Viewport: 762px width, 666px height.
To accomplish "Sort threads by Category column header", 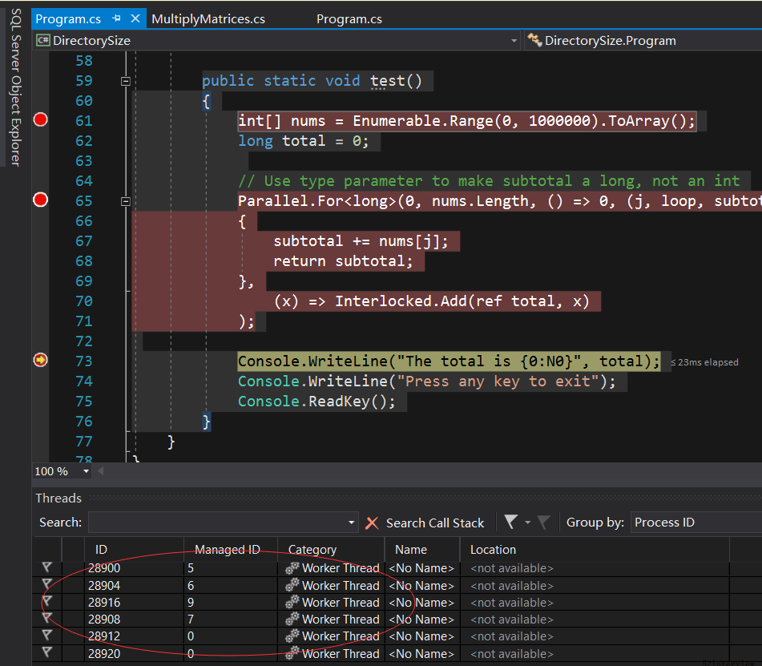I will pos(331,549).
